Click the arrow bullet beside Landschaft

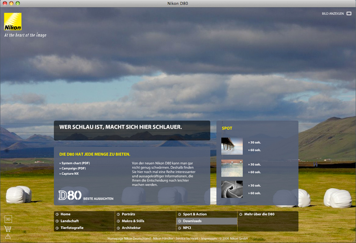(x=57, y=221)
